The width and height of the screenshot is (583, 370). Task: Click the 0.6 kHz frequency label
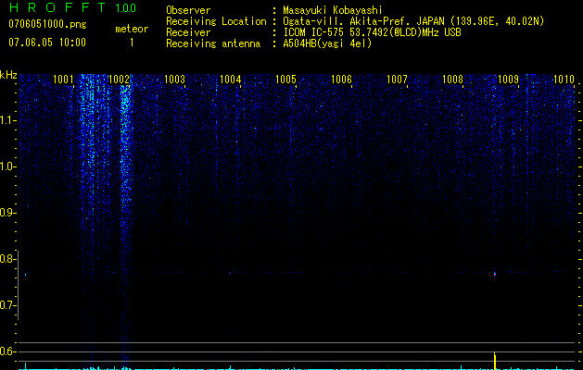pyautogui.click(x=7, y=351)
